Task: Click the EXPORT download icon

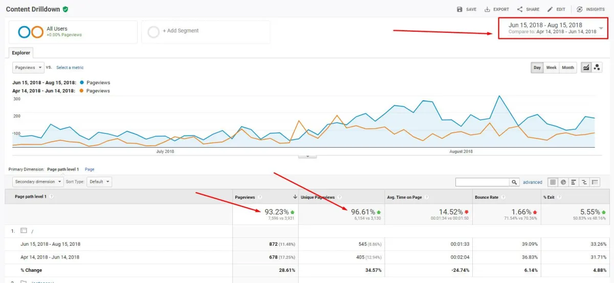Action: pos(487,9)
